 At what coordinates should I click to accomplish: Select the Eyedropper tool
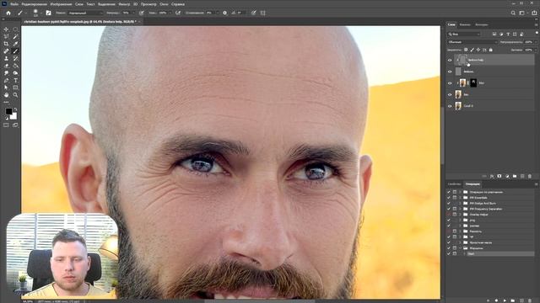pyautogui.click(x=15, y=44)
